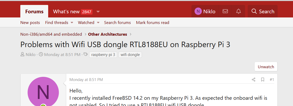Image resolution: width=293 pixels, height=106 pixels.
Task: Click the online status indicator badge on avatar
Action: [43, 105]
